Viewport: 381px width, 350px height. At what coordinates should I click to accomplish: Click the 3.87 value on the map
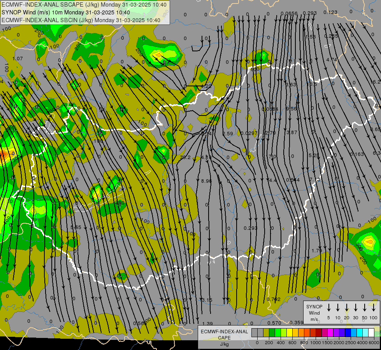pos(292,132)
